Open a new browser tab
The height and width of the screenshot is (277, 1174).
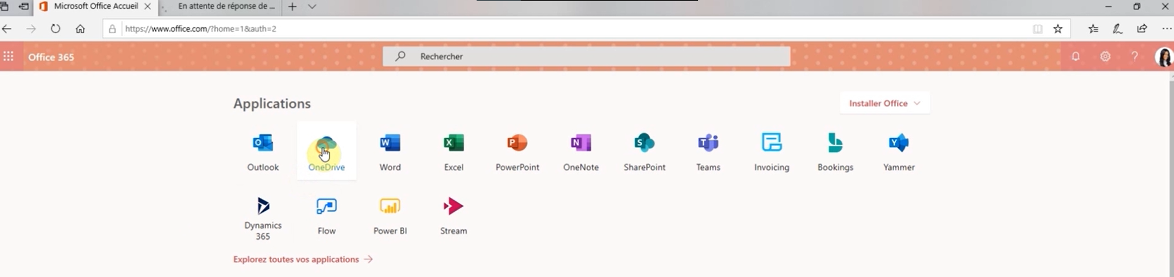[292, 7]
